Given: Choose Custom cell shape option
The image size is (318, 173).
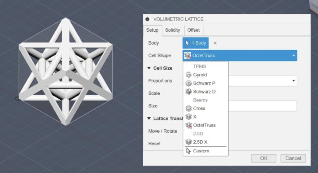Looking at the screenshot, I should coord(206,151).
